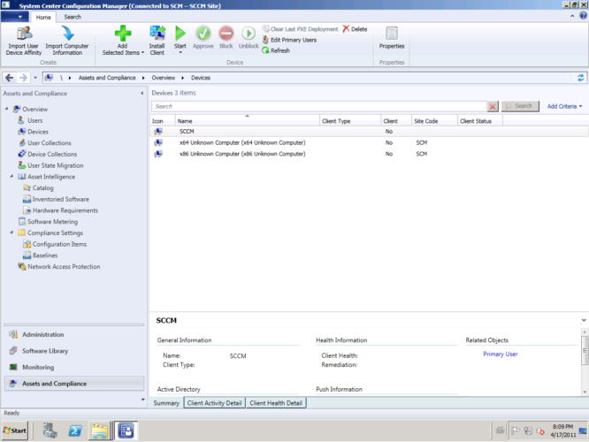The image size is (589, 442).
Task: Open navigation history dropdown arrow
Action: [x=35, y=78]
